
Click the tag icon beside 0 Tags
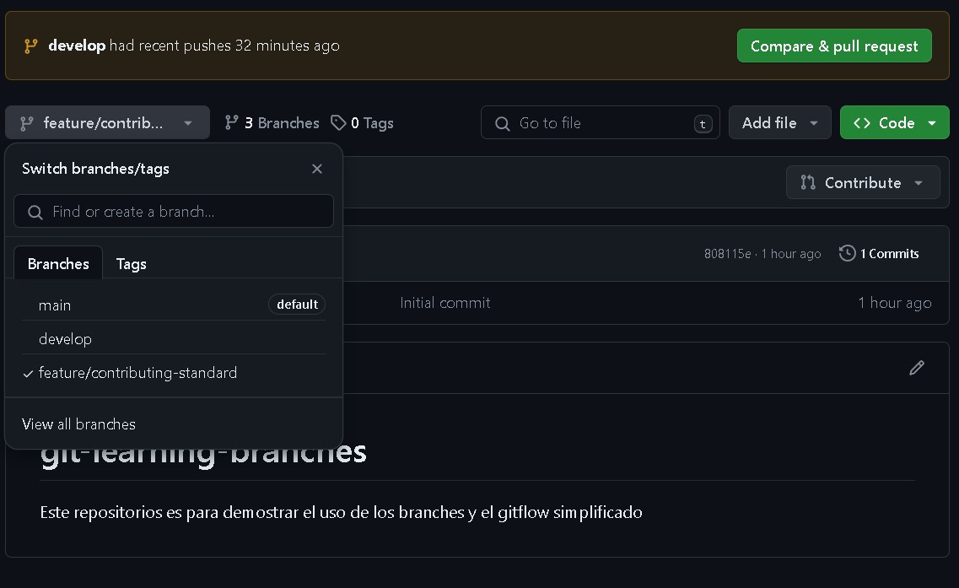point(338,123)
